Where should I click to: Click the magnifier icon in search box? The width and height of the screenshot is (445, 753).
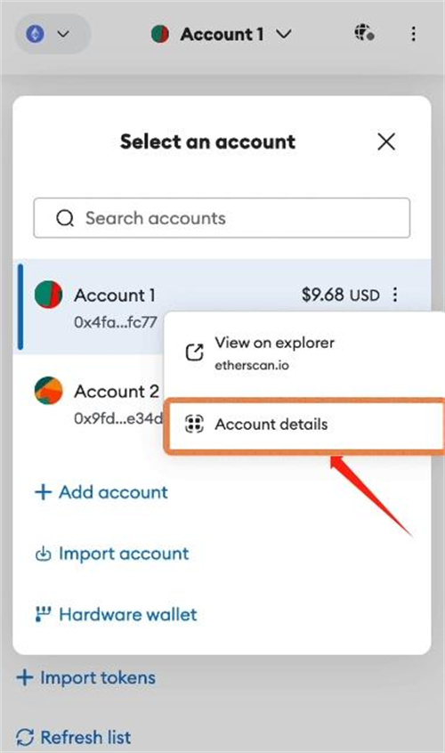(65, 218)
